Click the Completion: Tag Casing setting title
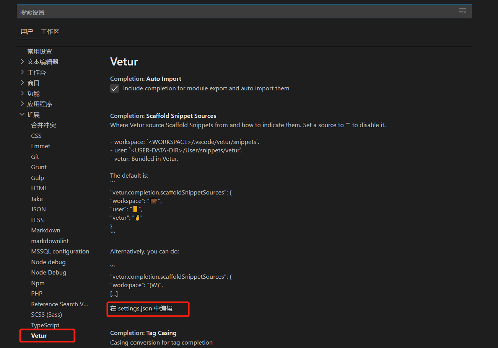The height and width of the screenshot is (348, 498). (143, 333)
